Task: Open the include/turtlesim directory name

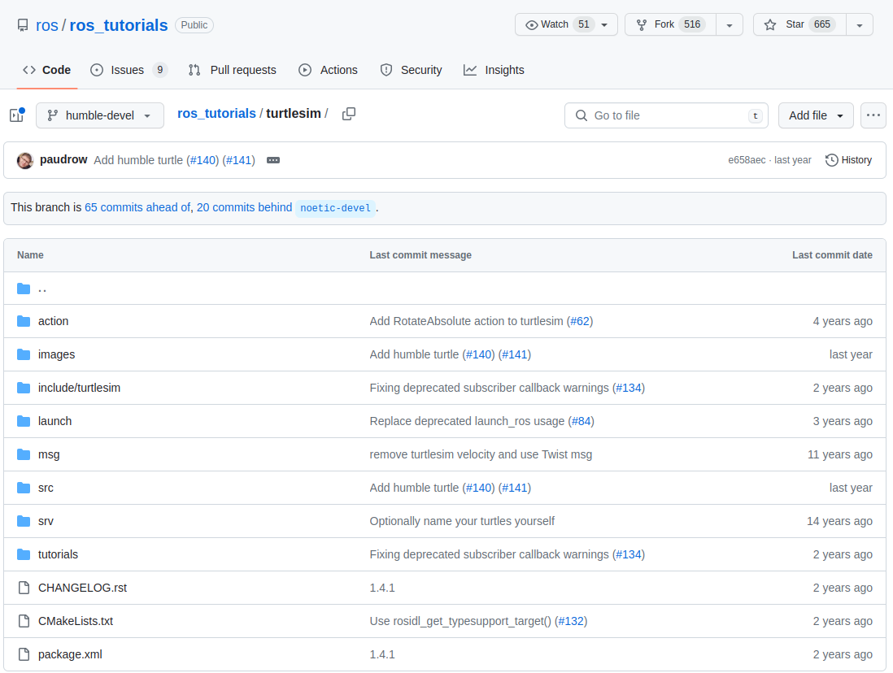Action: pyautogui.click(x=79, y=388)
